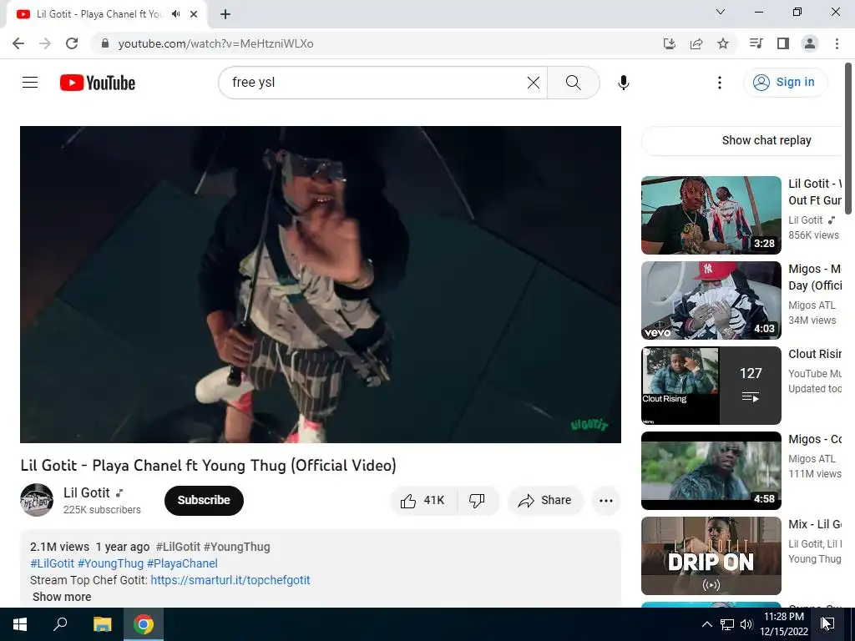Click Chrome icon in taskbar
Image resolution: width=855 pixels, height=641 pixels.
[144, 624]
